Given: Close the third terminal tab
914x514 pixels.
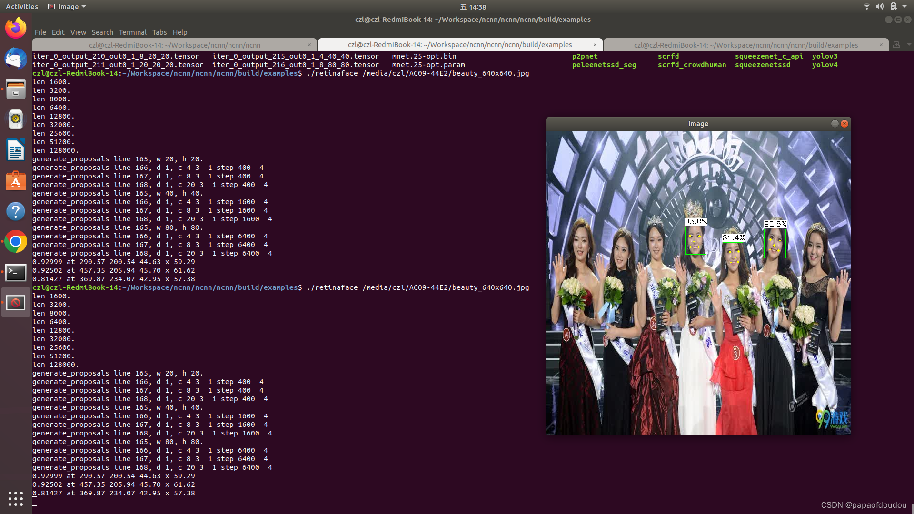Looking at the screenshot, I should point(881,45).
